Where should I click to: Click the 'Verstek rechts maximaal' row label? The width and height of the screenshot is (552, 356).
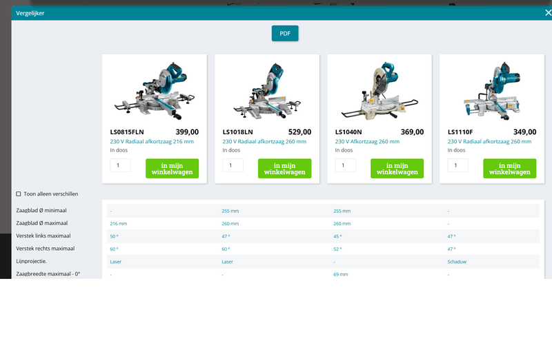(x=46, y=249)
